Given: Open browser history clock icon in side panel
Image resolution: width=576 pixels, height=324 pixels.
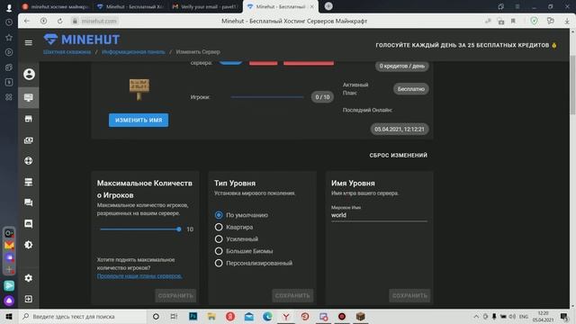Looking at the screenshot, I should coord(9,22).
